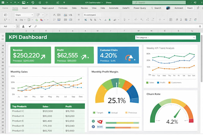Click the Revenue card upward arrow icon
The width and height of the screenshot is (203, 135).
[43, 57]
